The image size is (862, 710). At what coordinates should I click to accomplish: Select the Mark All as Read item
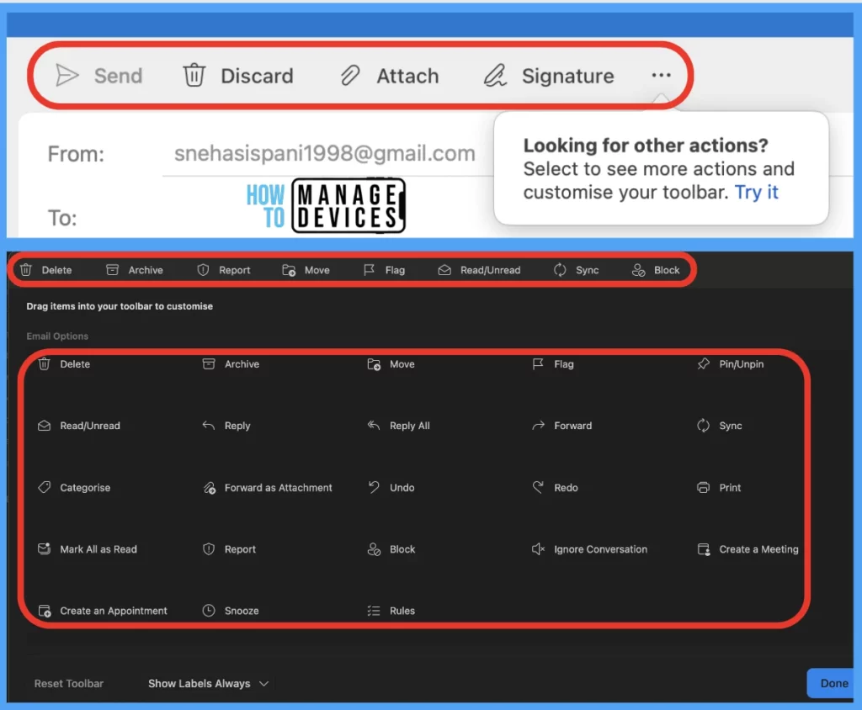click(x=87, y=549)
